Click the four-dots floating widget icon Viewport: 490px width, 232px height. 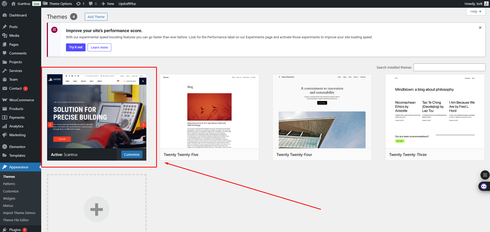click(x=485, y=175)
